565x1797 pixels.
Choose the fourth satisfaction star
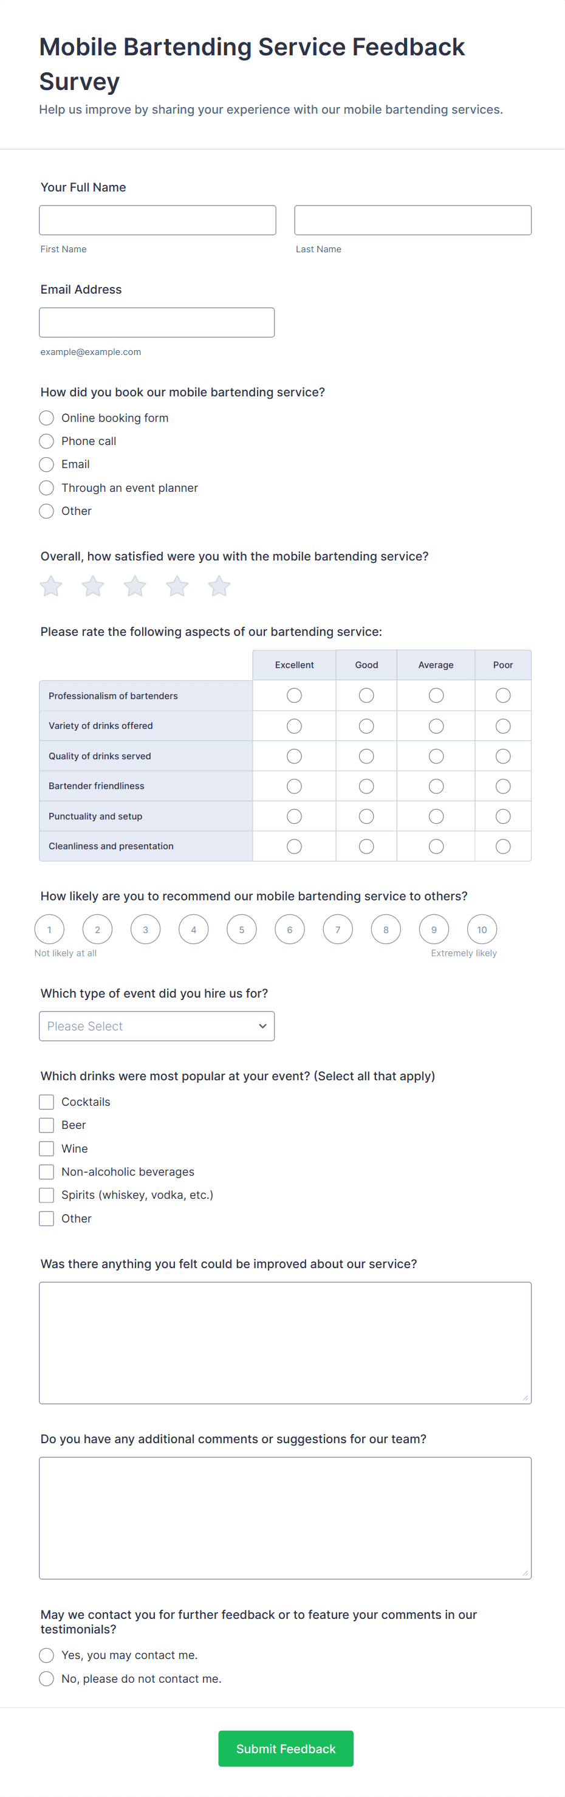177,586
